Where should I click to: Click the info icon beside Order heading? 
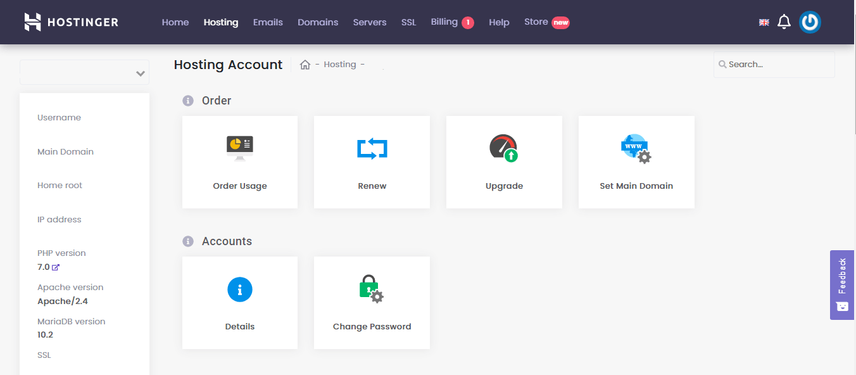(x=188, y=101)
